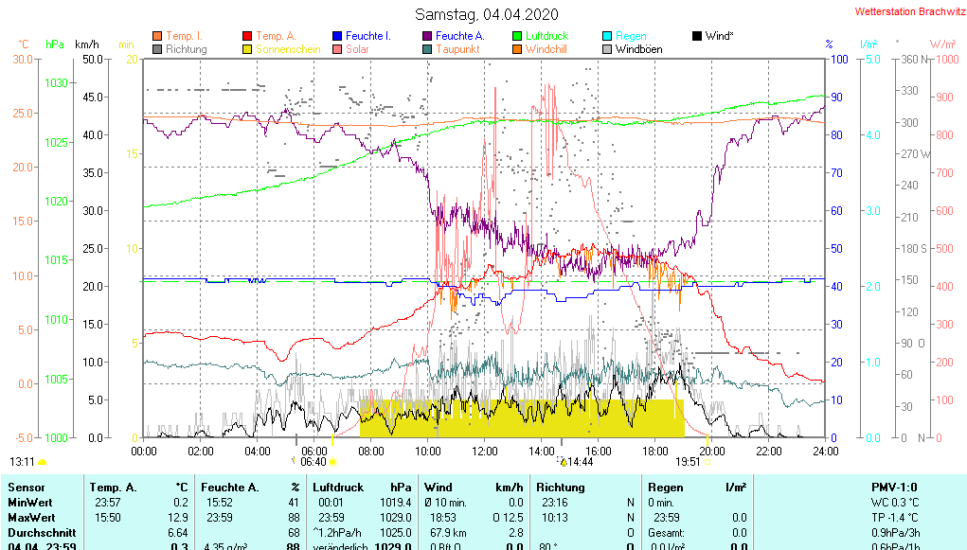Click the Windchill legend label
Viewport: 967px width, 550px height.
point(546,49)
